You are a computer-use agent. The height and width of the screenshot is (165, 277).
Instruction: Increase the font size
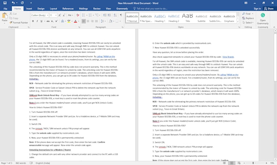point(60,15)
